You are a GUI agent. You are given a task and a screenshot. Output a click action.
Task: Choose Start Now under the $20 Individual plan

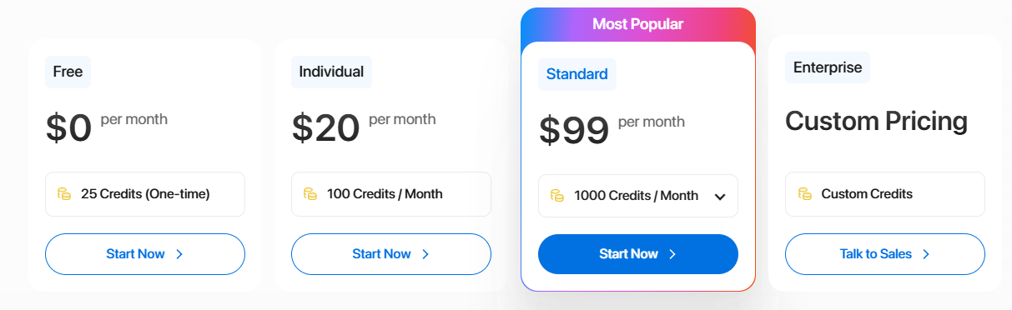click(x=391, y=254)
